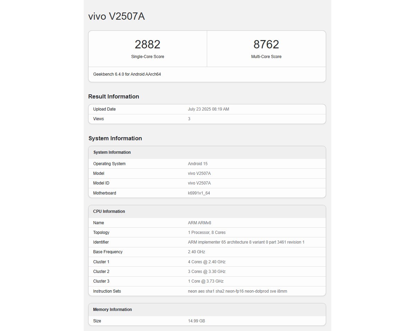
Task: Click the vivo V2507A page title
Action: click(117, 17)
